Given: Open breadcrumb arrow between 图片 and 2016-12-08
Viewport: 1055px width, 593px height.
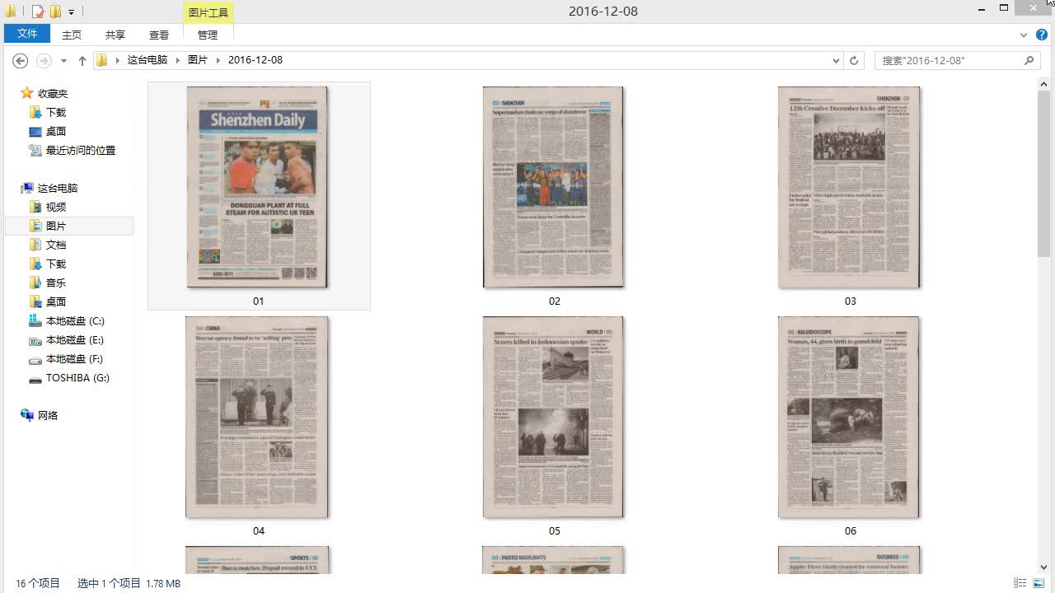Looking at the screenshot, I should tap(218, 60).
